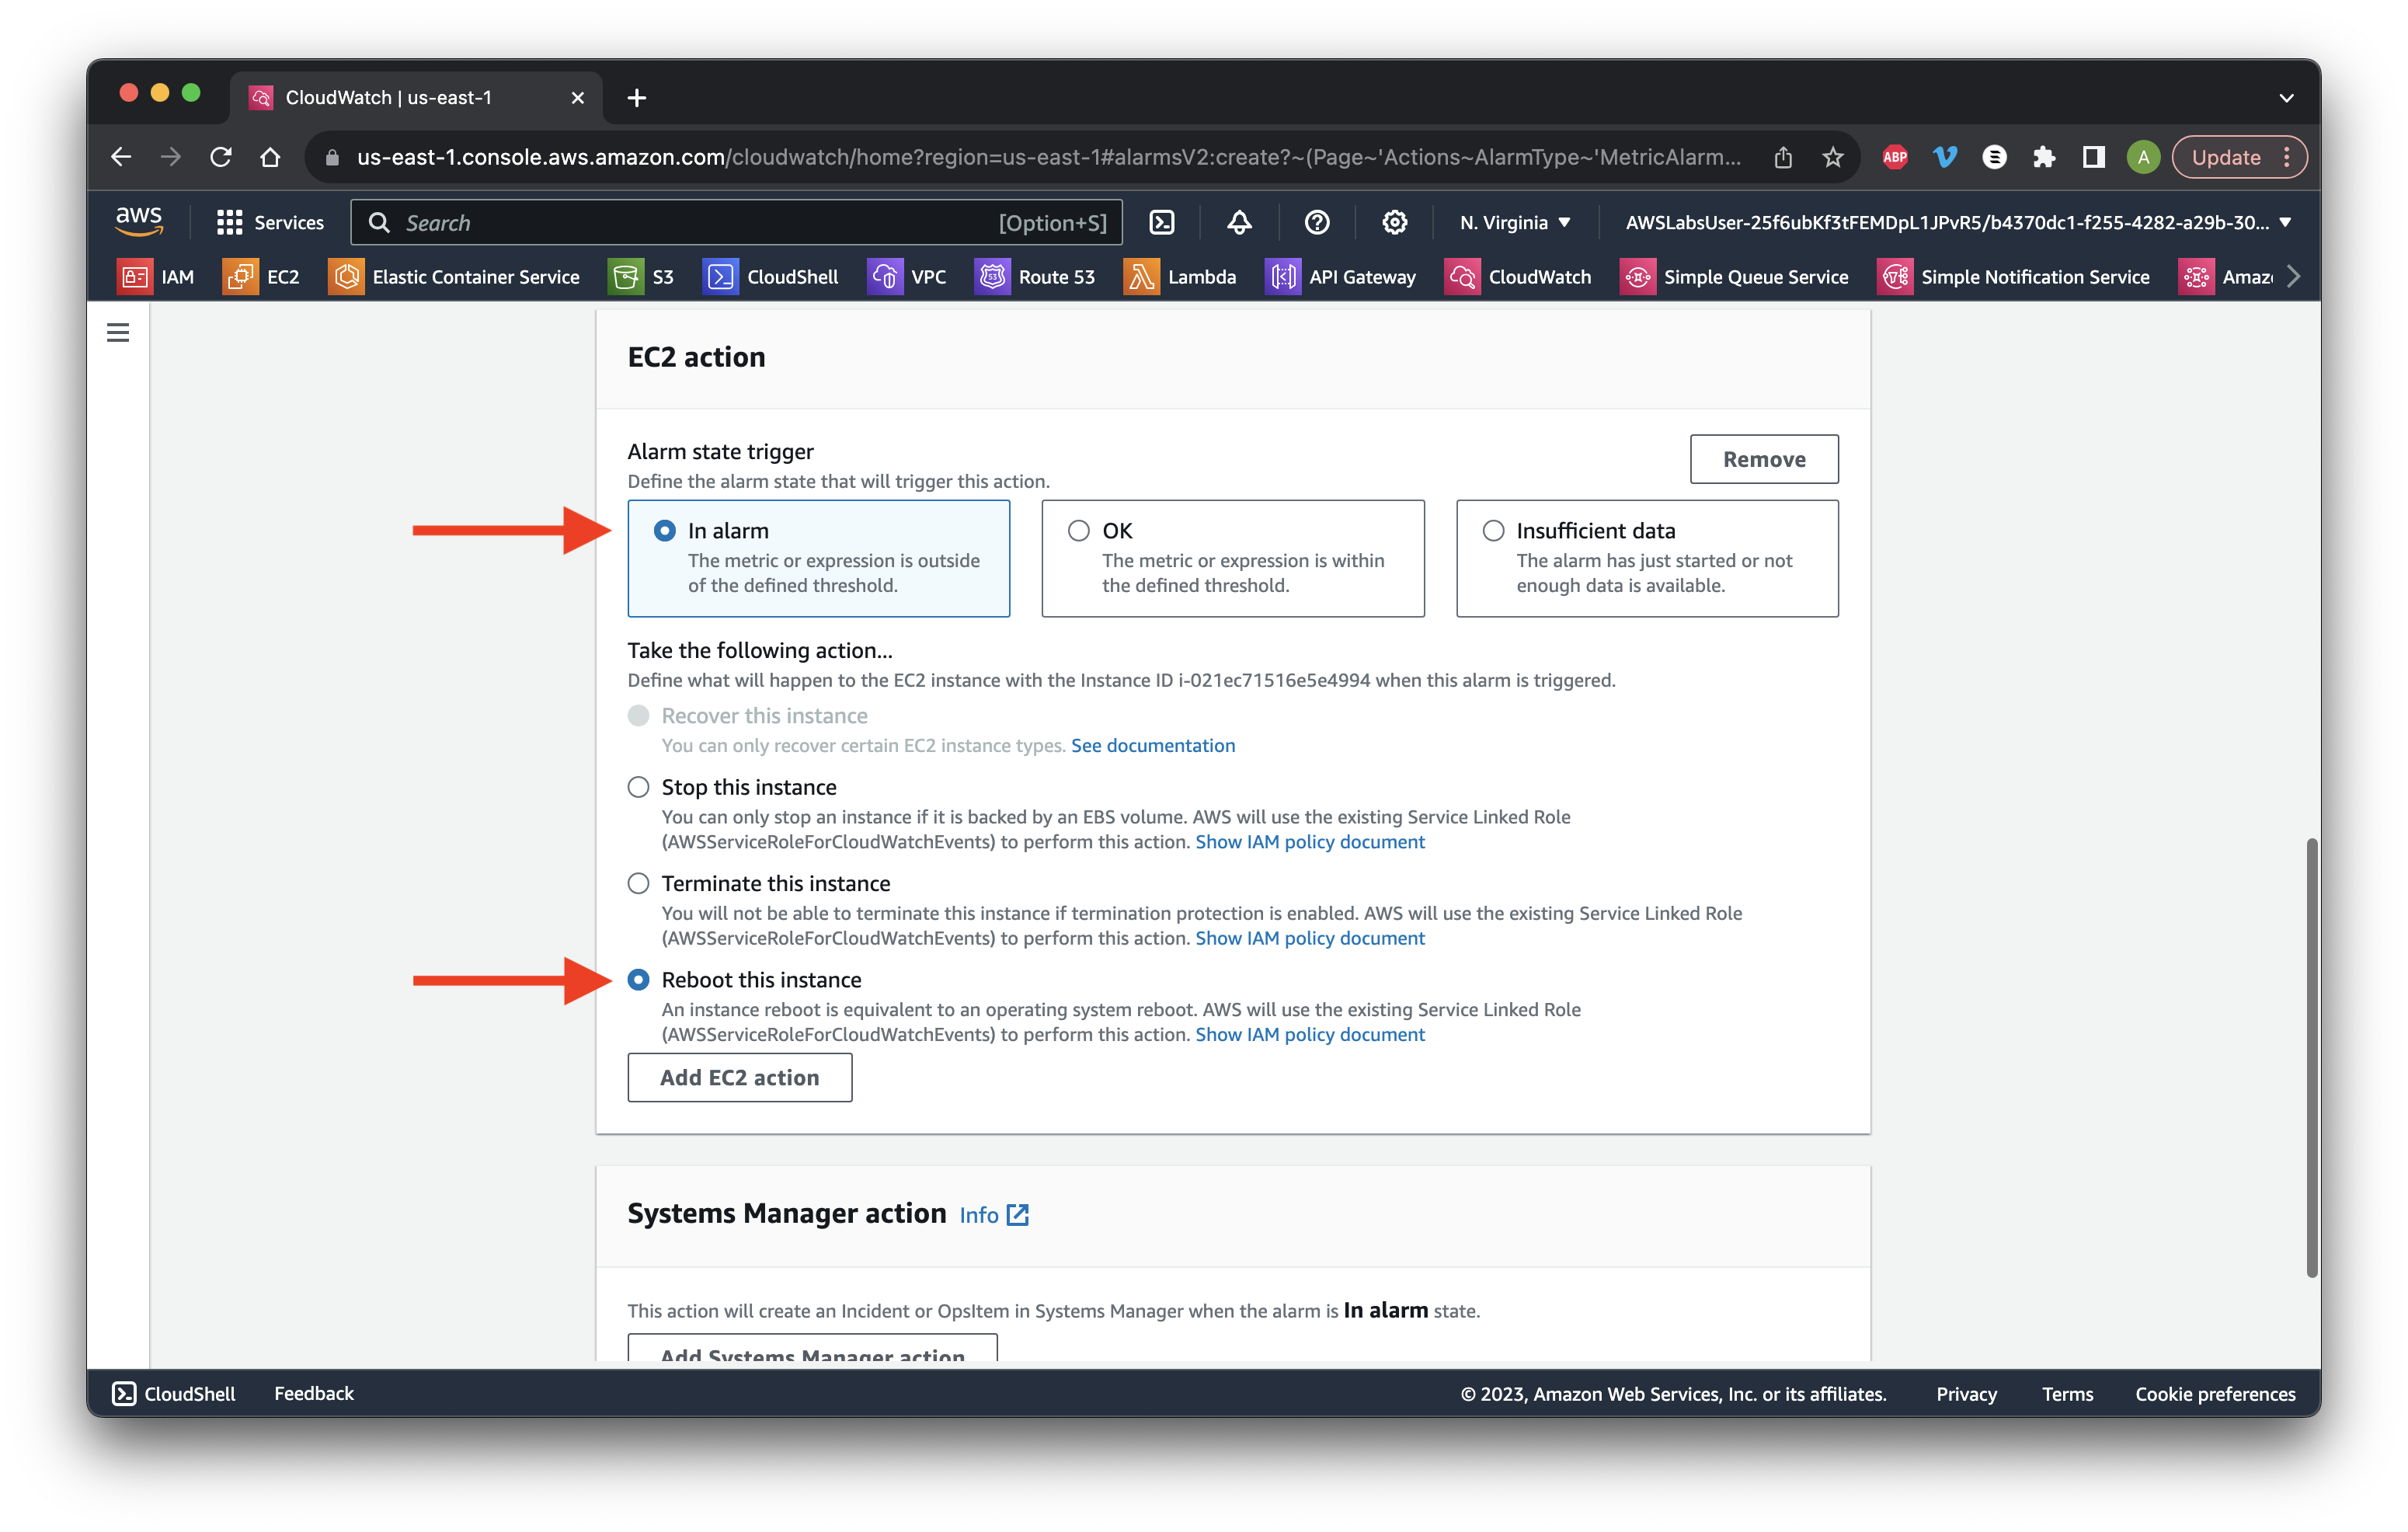Click the browser address bar URL
Viewport: 2408px width, 1532px height.
pos(1047,157)
